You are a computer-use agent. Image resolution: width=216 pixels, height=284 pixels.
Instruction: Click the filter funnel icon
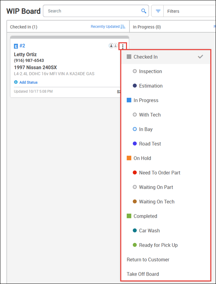(158, 11)
